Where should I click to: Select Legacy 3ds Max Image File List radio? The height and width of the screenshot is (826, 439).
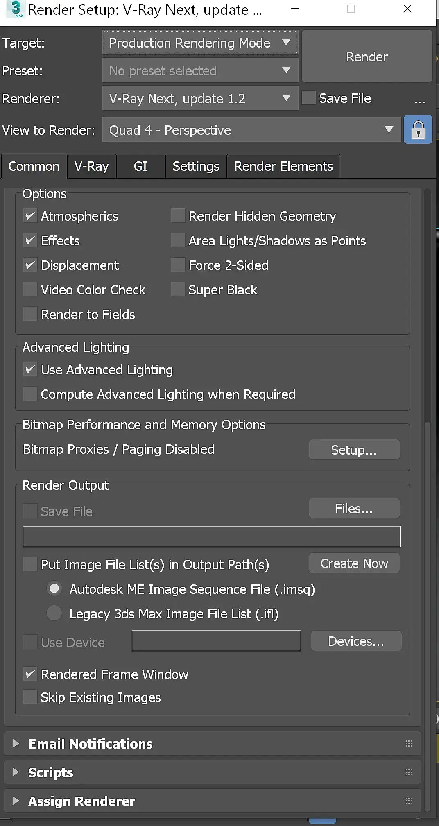coord(54,613)
